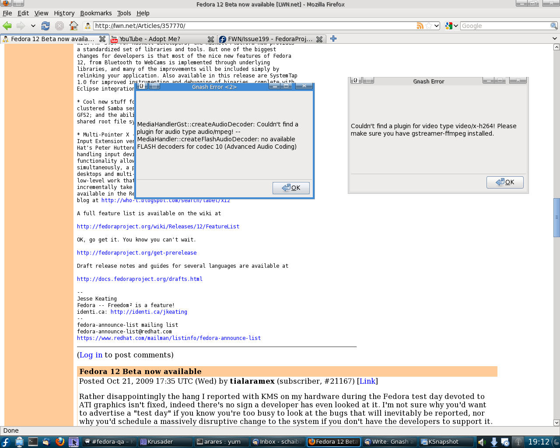Click the Stop loading button
Viewport: 560px width, 448px height.
click(x=59, y=26)
